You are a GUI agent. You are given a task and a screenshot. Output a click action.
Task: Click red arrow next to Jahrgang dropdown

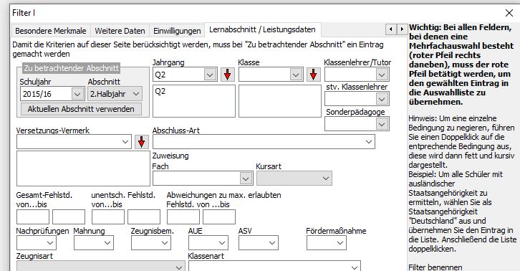(x=228, y=75)
